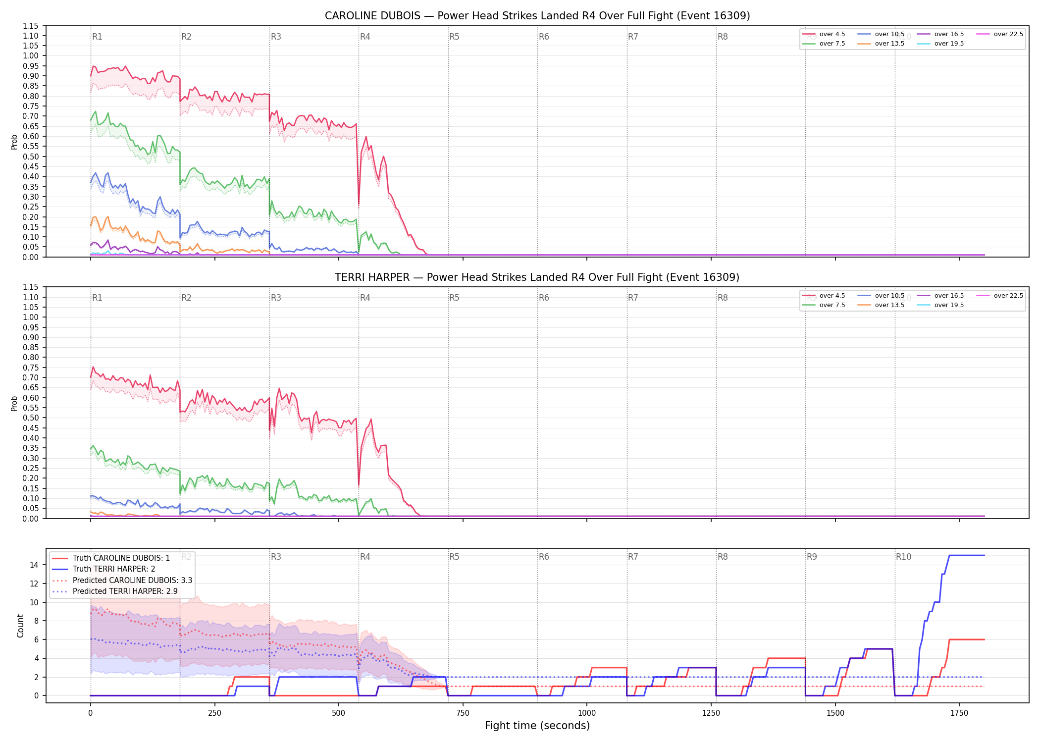Viewport: 1040px width, 743px height.
Task: Click the 250 tick label on time axis
Action: [214, 713]
